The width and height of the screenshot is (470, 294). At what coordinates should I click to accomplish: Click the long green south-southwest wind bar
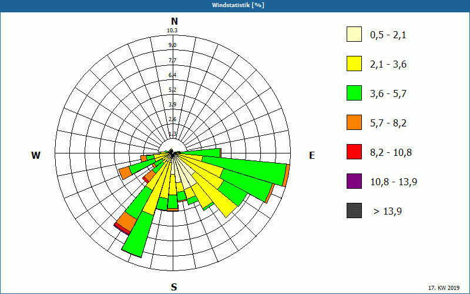[137, 234]
